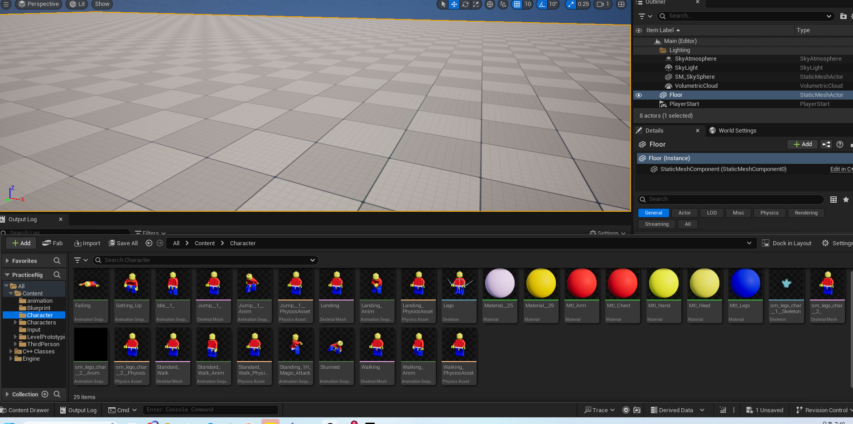
Task: Open the rotation snap 10° dropdown
Action: coord(553,4)
